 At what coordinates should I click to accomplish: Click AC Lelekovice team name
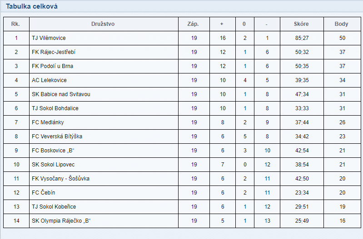(x=49, y=80)
